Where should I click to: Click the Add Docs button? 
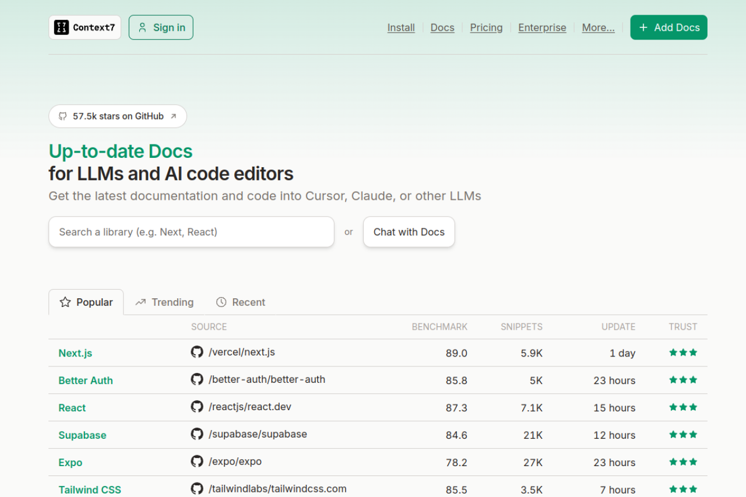668,27
